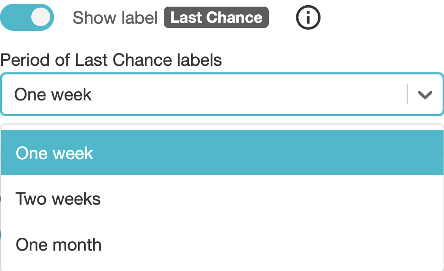
Task: Click the selected "One week" value in the combo box
Action: point(53,95)
